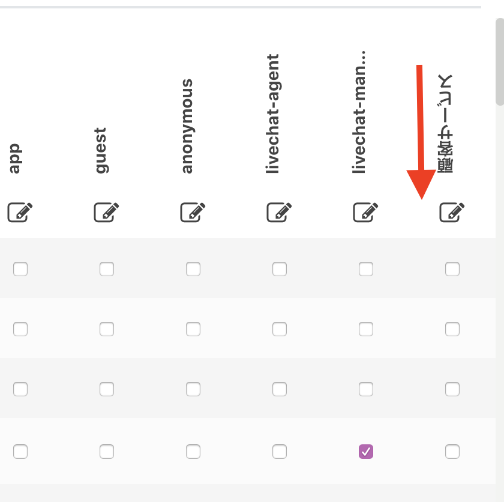Tick first-row checkbox under app
Image resolution: width=504 pixels, height=502 pixels.
tap(20, 269)
